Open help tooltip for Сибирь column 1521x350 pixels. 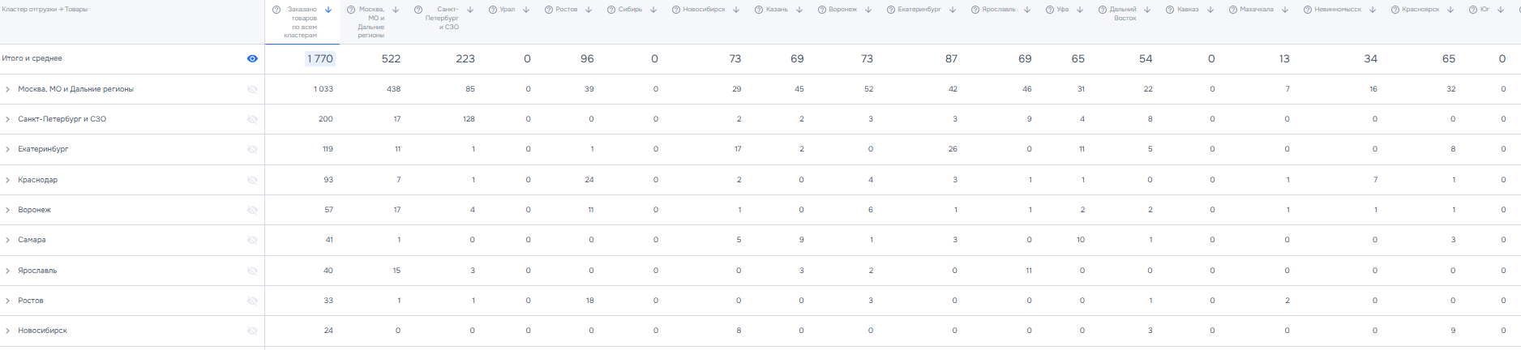[x=612, y=10]
